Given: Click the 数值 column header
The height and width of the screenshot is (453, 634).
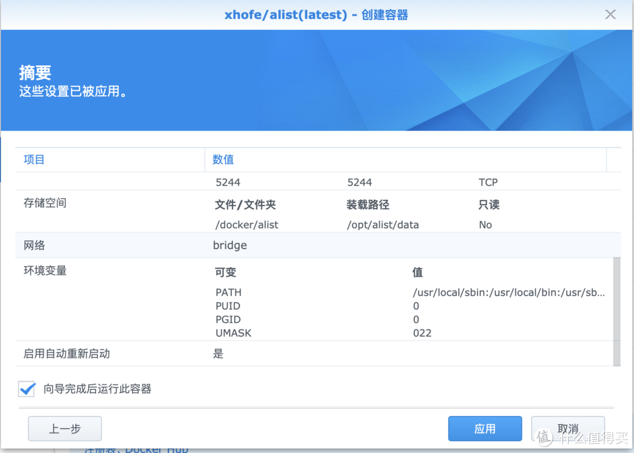Looking at the screenshot, I should 222,159.
